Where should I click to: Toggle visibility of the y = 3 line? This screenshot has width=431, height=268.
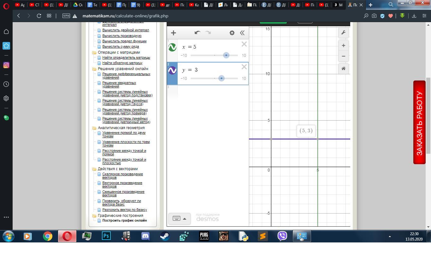[x=172, y=70]
